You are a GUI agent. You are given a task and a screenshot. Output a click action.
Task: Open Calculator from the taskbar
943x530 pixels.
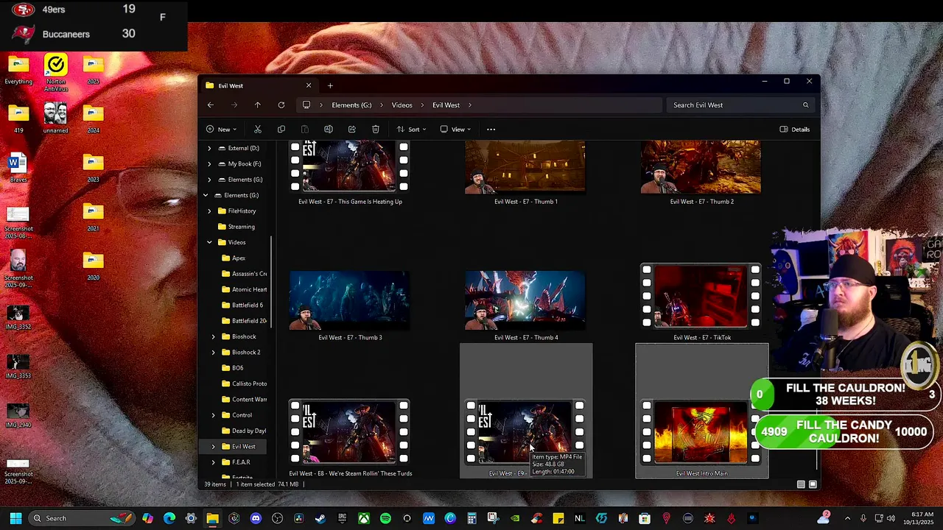(471, 518)
